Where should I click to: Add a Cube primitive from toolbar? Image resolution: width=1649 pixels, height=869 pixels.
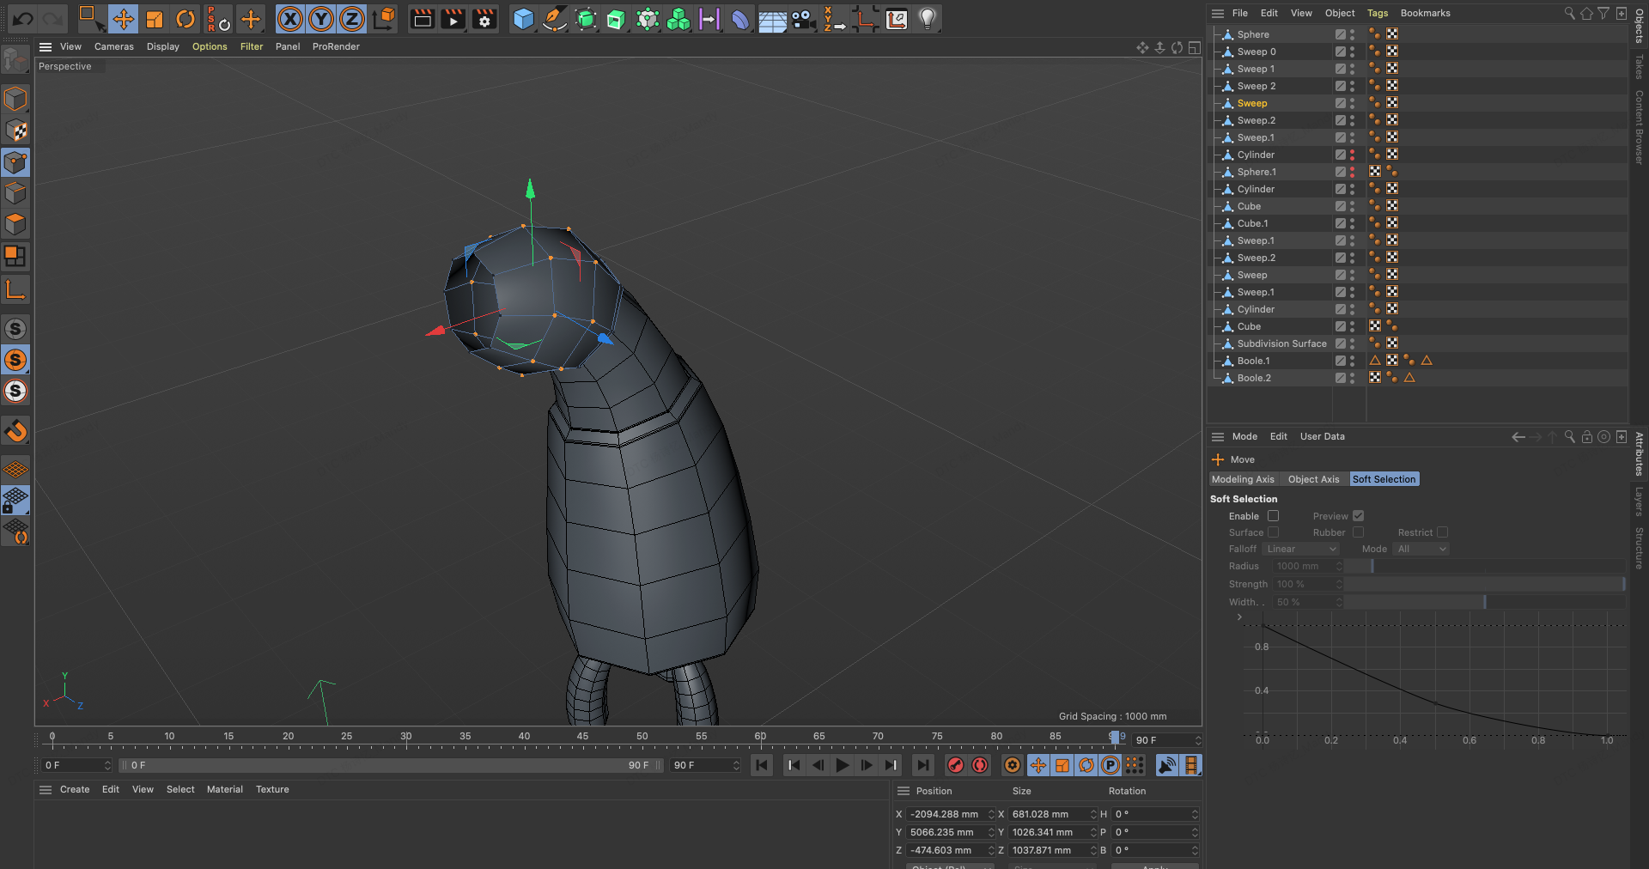pos(523,19)
